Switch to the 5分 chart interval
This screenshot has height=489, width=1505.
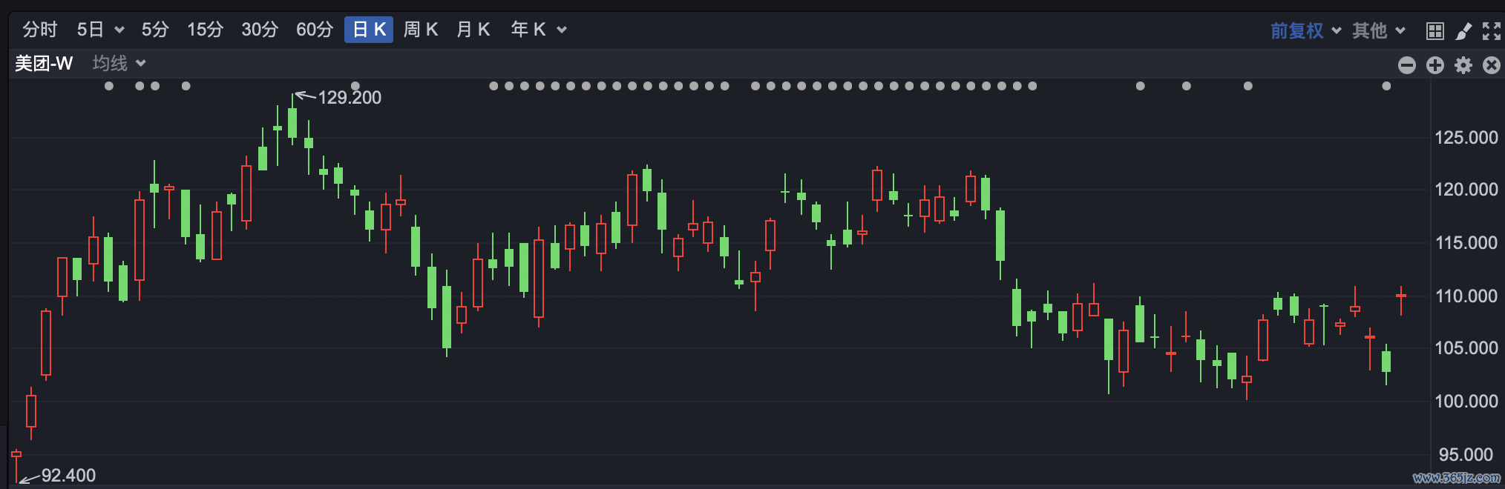(155, 30)
